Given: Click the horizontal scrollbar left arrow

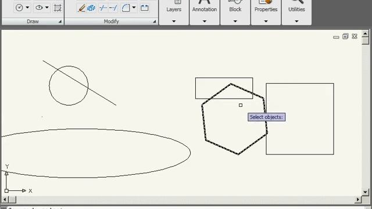Looking at the screenshot, I should pyautogui.click(x=5, y=200).
